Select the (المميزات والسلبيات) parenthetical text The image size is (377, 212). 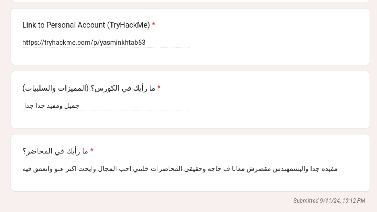(x=55, y=88)
